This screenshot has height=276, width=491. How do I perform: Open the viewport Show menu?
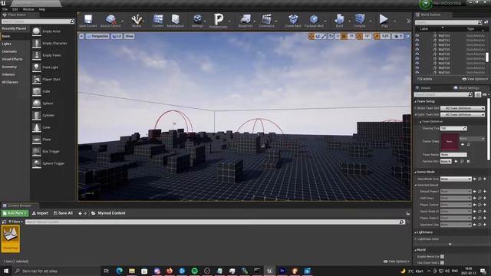(x=130, y=36)
